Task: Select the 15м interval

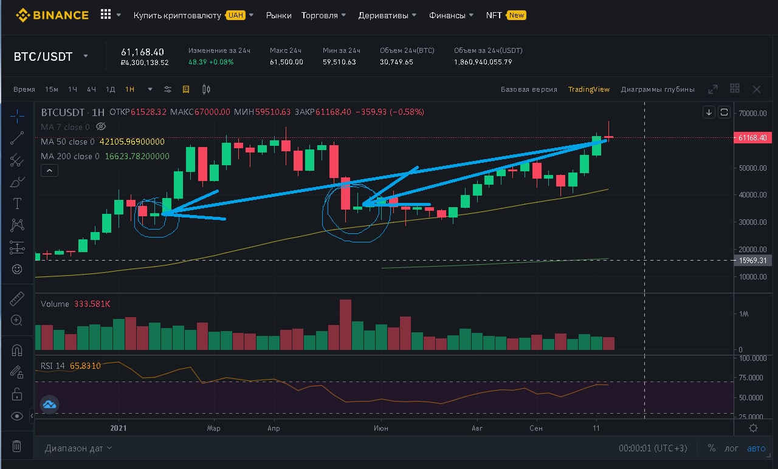Action: pos(52,89)
